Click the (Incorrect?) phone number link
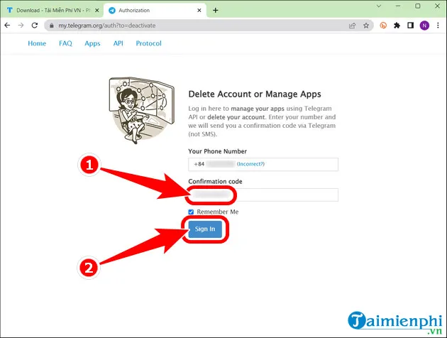447x338 pixels. click(250, 164)
